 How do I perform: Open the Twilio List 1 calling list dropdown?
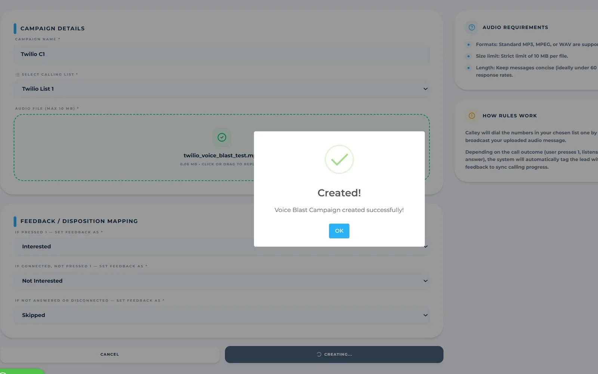[x=222, y=89]
